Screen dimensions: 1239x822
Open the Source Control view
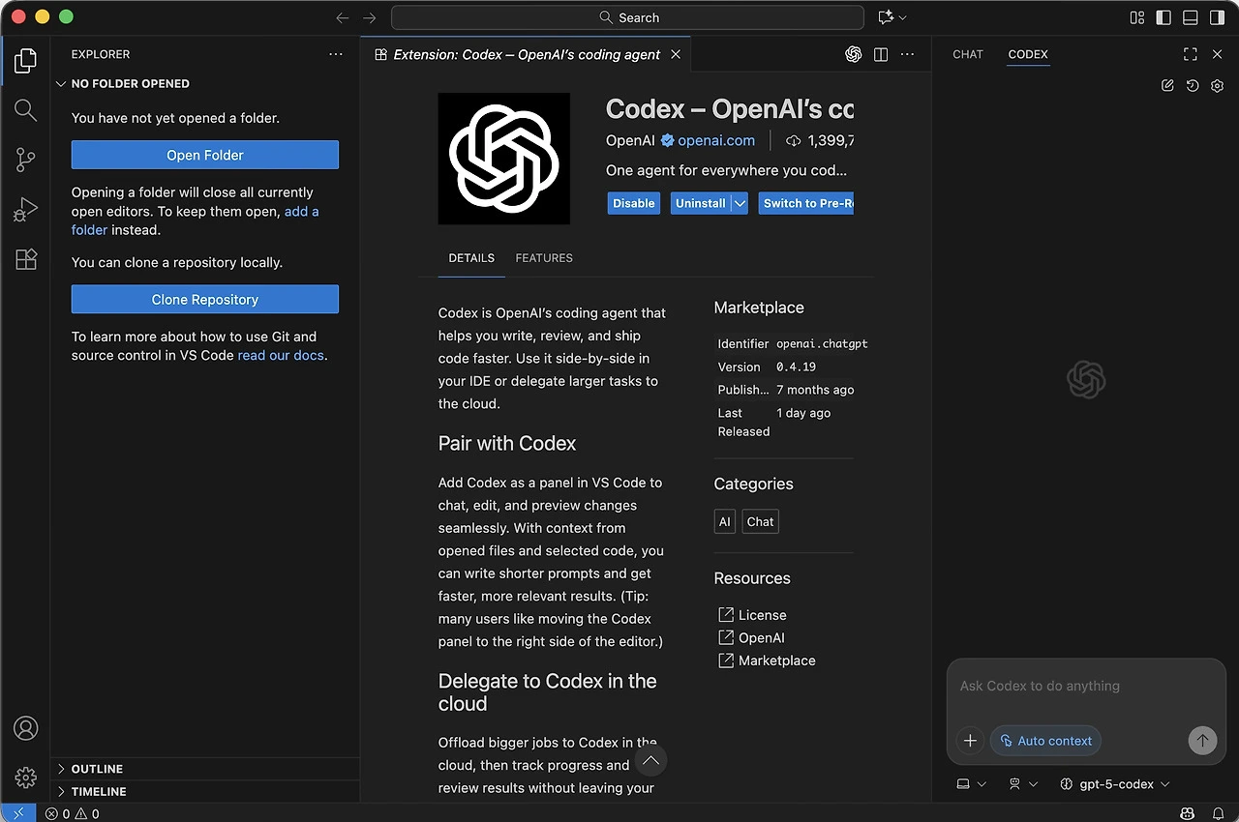tap(26, 160)
